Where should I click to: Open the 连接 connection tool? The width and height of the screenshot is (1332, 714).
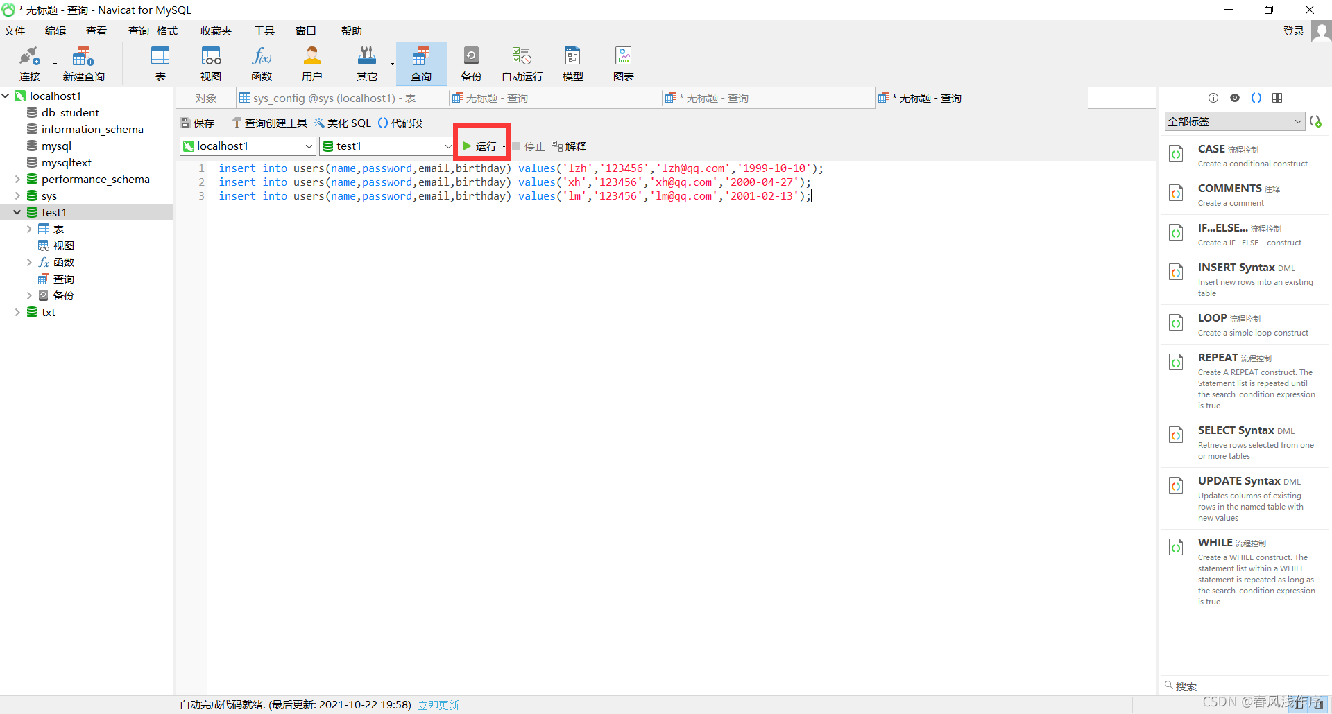click(x=30, y=64)
